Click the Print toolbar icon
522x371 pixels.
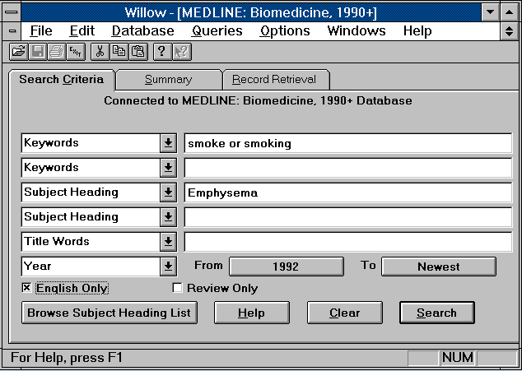[x=57, y=52]
